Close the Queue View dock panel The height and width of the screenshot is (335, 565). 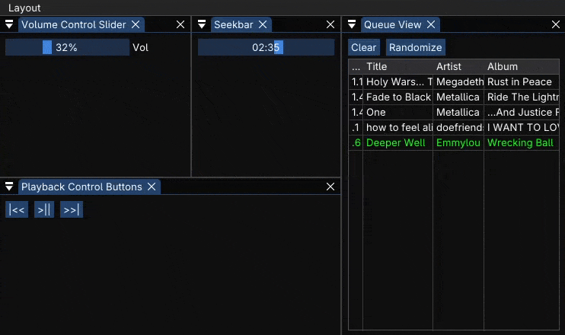tap(556, 24)
